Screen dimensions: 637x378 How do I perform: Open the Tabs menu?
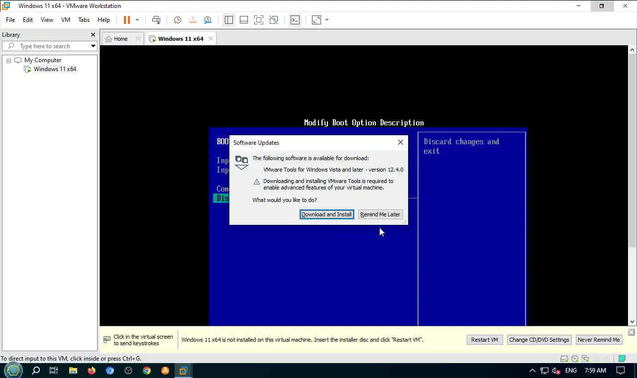tap(84, 20)
